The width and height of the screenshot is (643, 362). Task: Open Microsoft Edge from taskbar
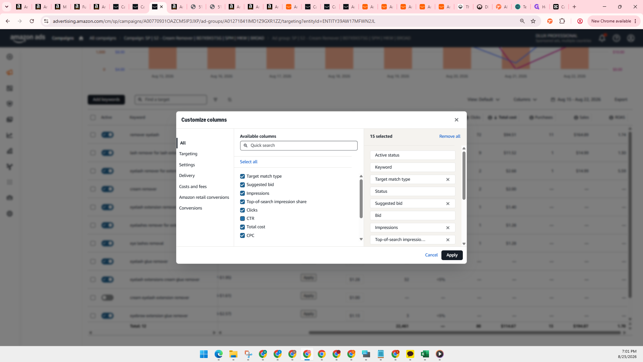click(218, 354)
